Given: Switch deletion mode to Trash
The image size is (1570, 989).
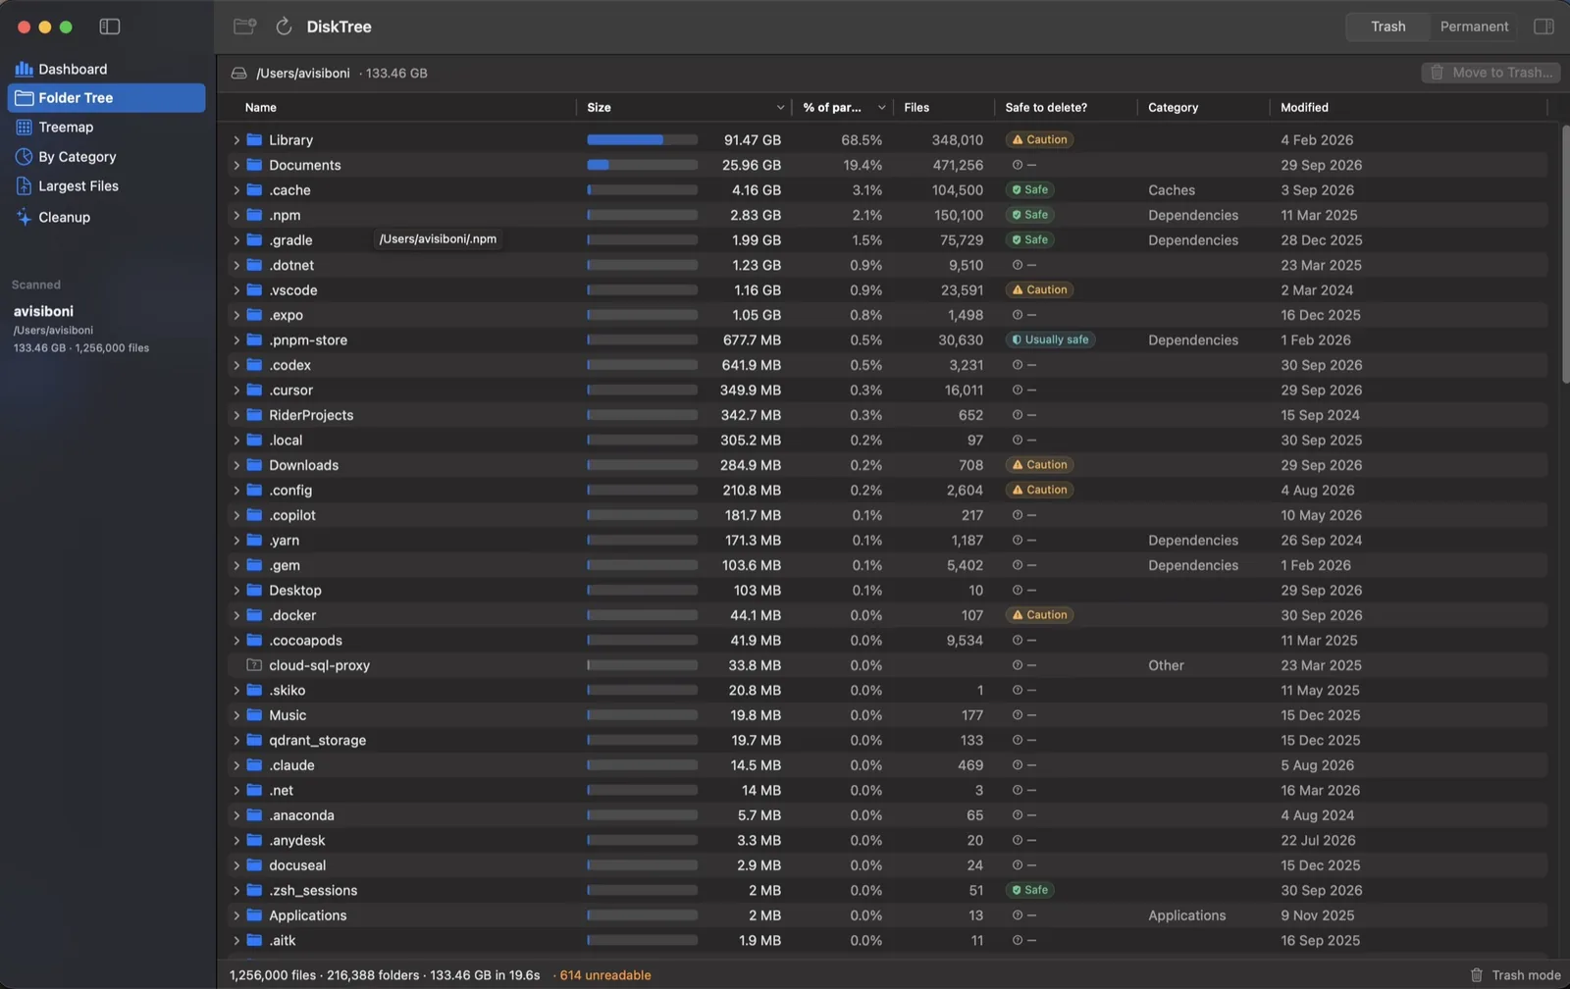Looking at the screenshot, I should tap(1387, 26).
